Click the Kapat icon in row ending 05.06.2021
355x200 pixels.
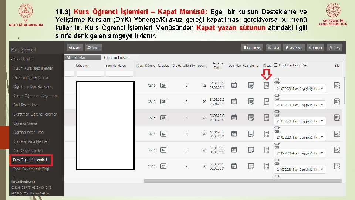(267, 150)
